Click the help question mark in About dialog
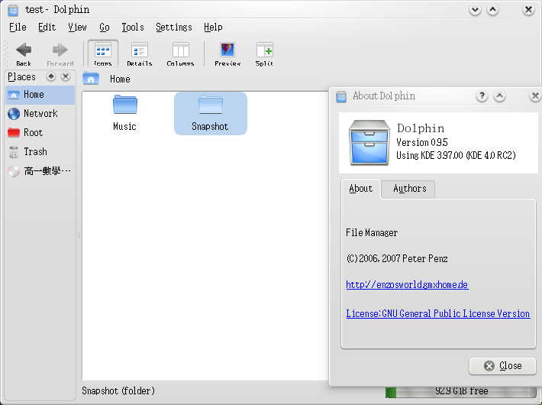 (482, 96)
